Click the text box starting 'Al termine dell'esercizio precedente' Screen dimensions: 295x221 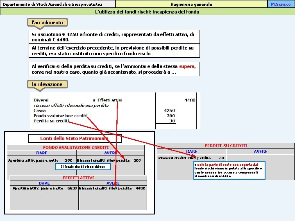pos(114,51)
